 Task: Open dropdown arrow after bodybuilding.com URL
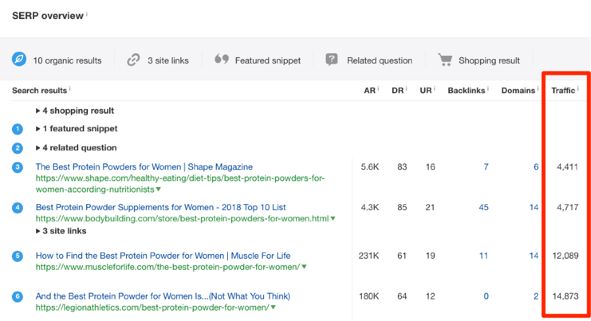(x=334, y=219)
